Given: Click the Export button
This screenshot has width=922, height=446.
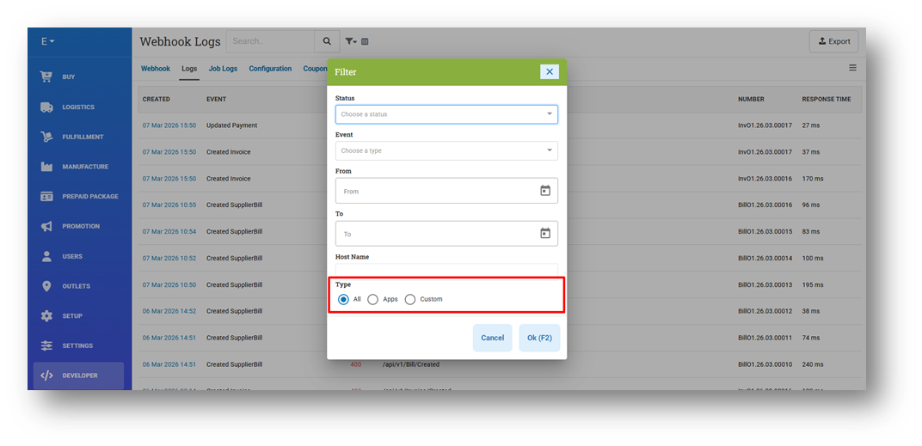Looking at the screenshot, I should [x=833, y=42].
